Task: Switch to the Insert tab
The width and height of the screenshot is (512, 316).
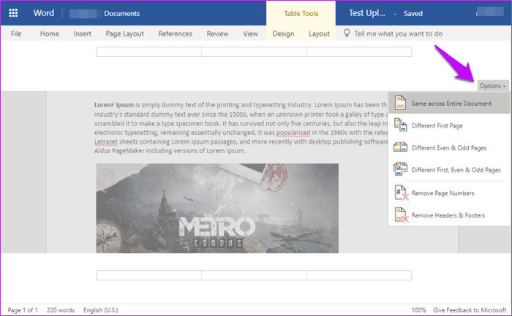Action: click(82, 34)
